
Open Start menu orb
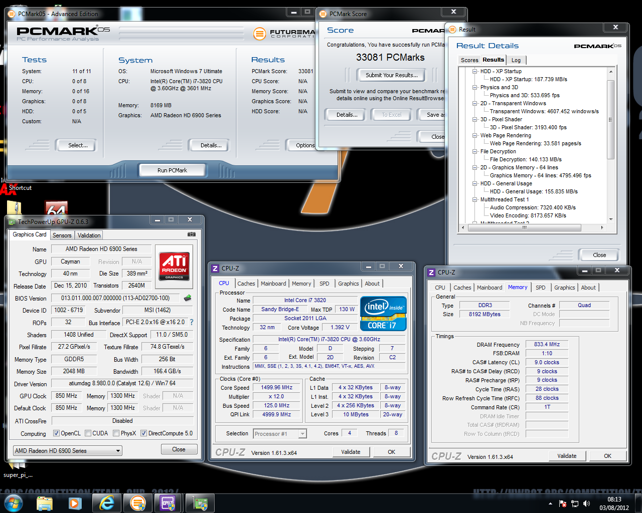pos(14,502)
